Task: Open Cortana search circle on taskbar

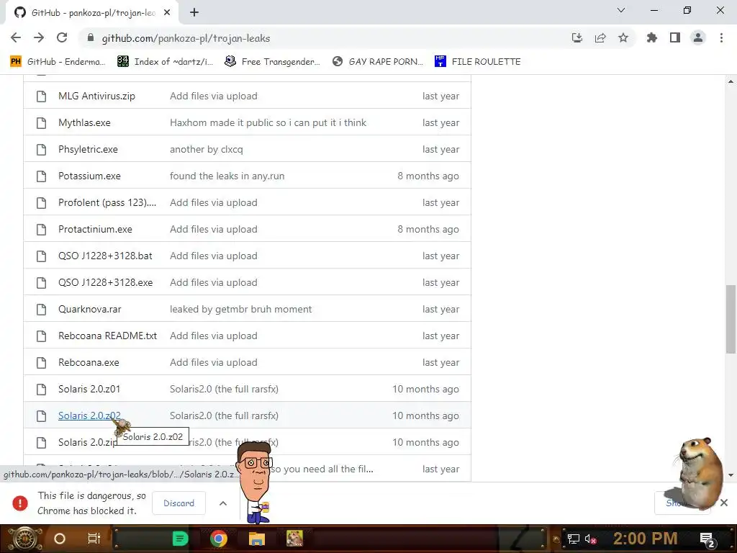Action: pos(60,539)
